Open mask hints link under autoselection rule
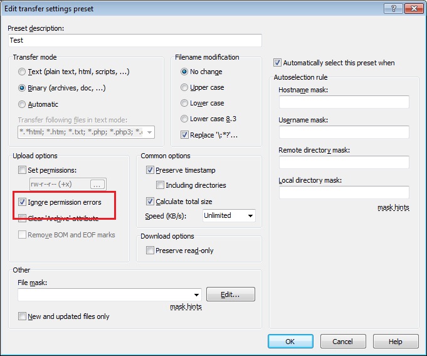427x356 pixels. pos(393,207)
